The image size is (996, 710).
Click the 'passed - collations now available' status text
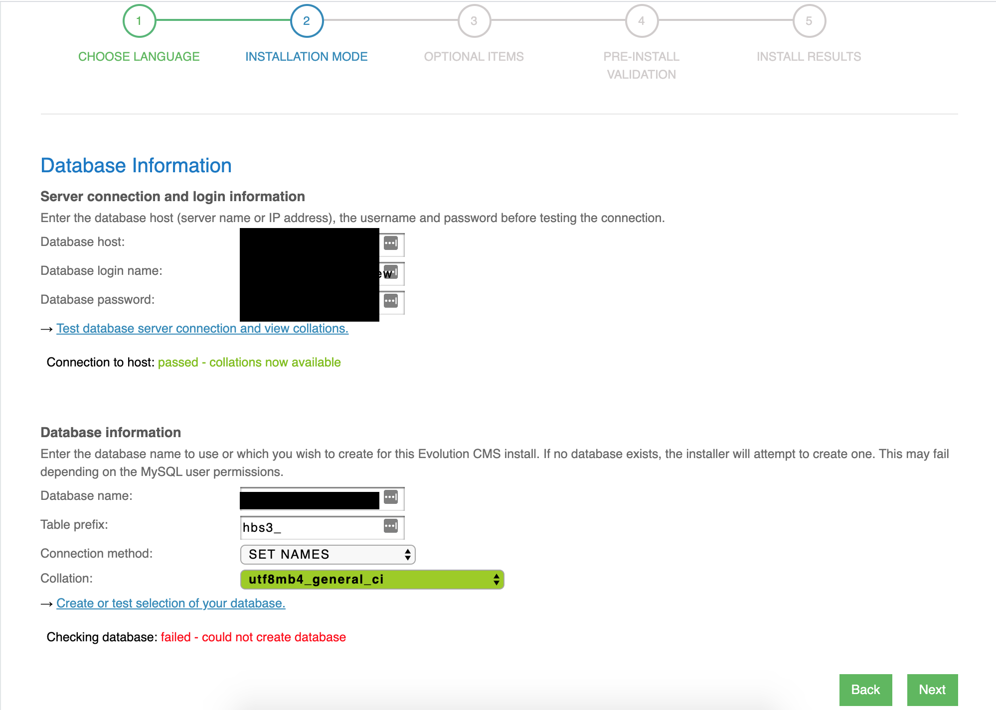coord(249,362)
